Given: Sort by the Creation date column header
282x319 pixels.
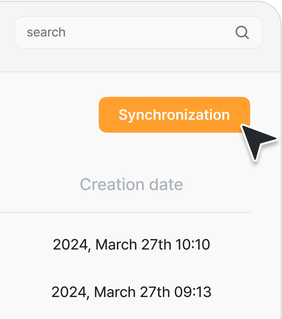Looking at the screenshot, I should pyautogui.click(x=131, y=185).
